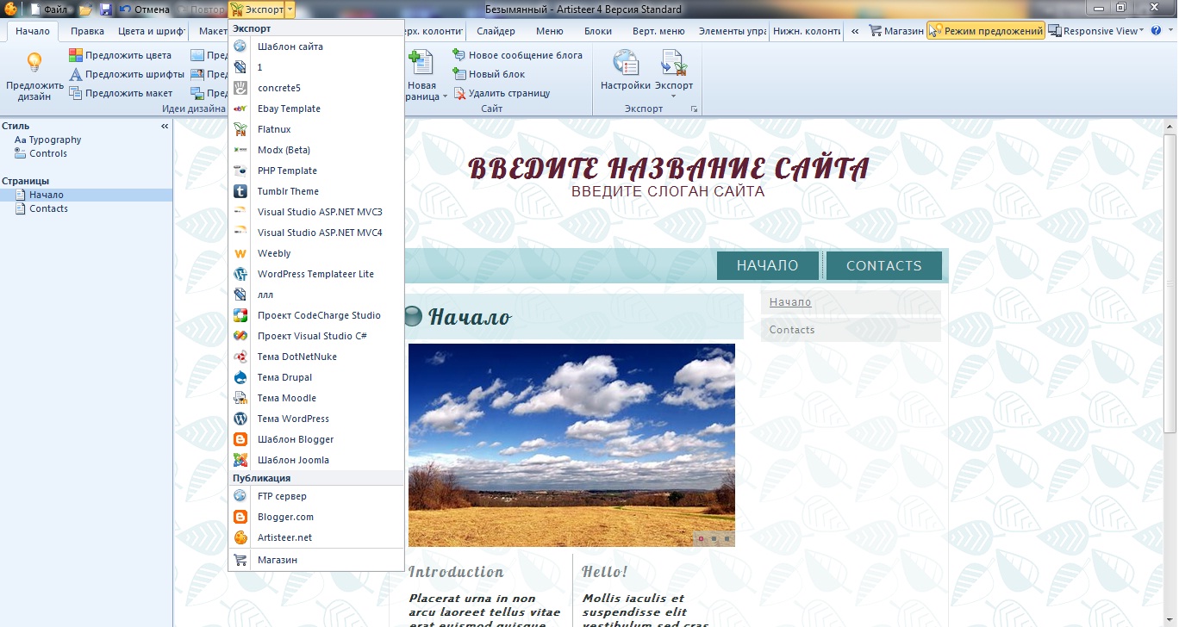Expand the Новая страница dropdown arrow

445,96
